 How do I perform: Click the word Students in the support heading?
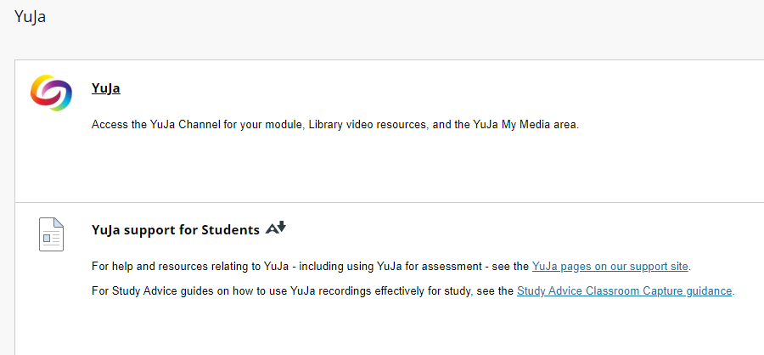(x=230, y=229)
